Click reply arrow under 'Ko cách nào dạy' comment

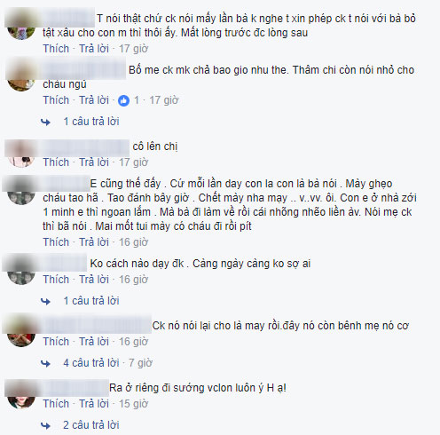tap(45, 301)
